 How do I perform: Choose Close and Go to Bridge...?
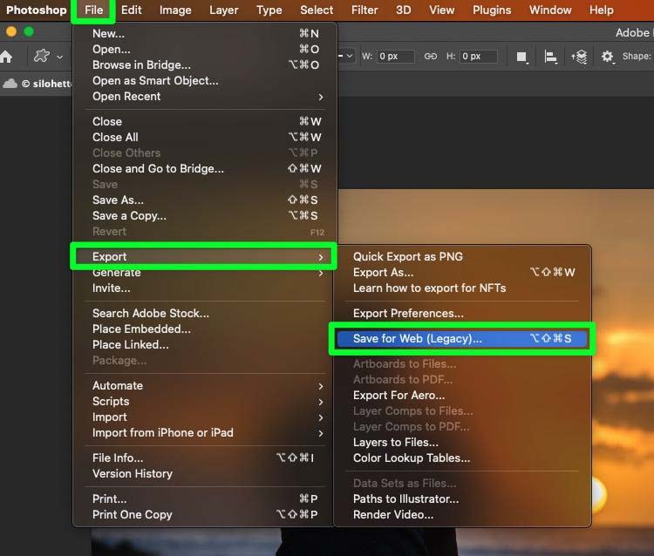point(204,168)
